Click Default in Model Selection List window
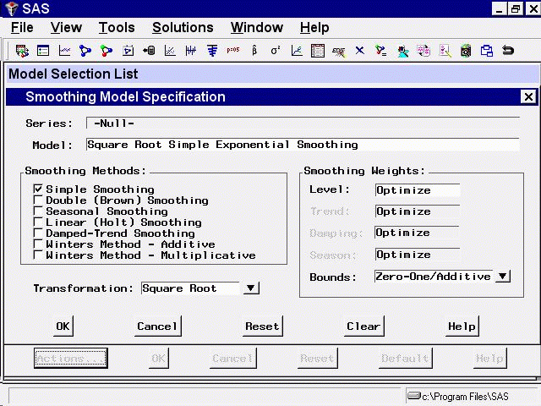Image resolution: width=541 pixels, height=406 pixels. coord(405,358)
